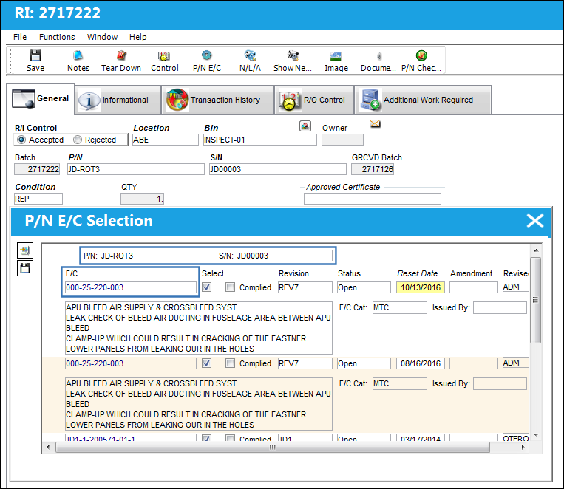Click the Condition field REP
This screenshot has width=564, height=489.
pos(38,199)
